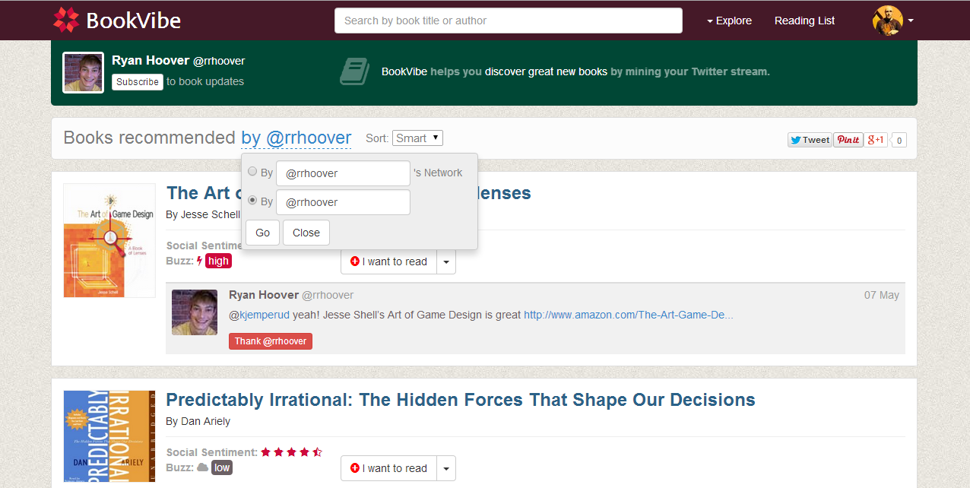Go to the Reading List

point(804,21)
